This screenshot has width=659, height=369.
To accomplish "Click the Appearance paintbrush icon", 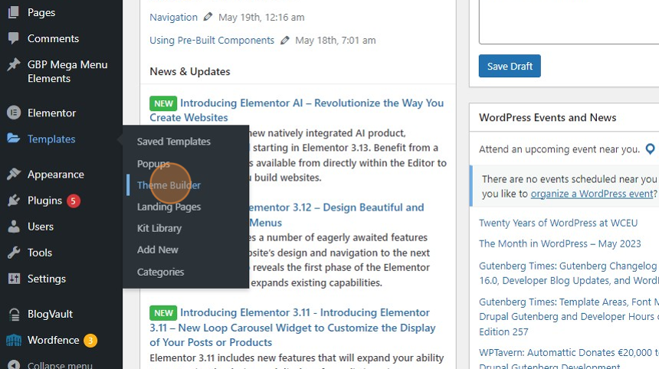I will (x=14, y=174).
